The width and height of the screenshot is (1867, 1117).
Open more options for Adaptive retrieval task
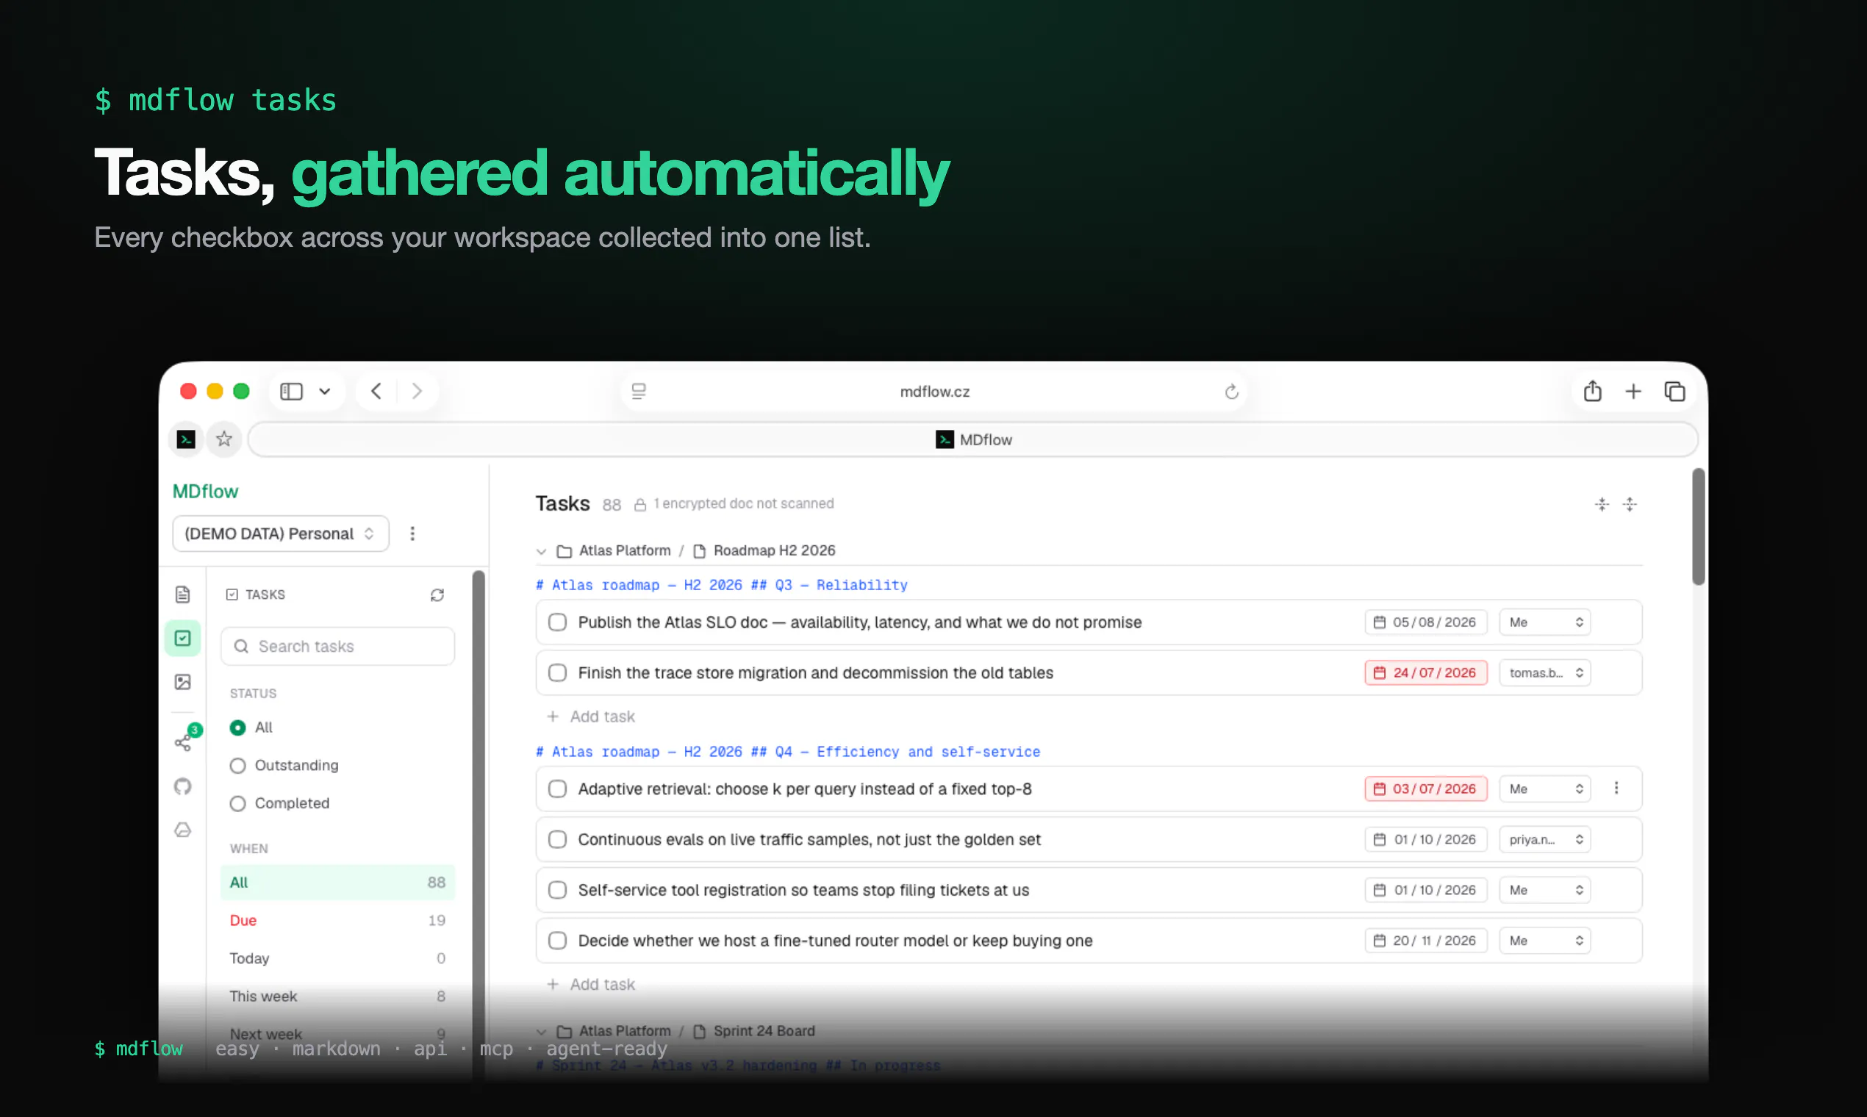1616,788
